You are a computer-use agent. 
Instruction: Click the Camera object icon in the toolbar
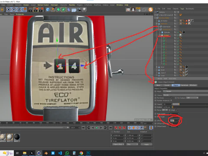79,10
